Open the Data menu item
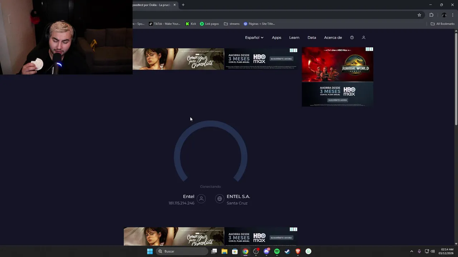The height and width of the screenshot is (257, 458). (312, 37)
